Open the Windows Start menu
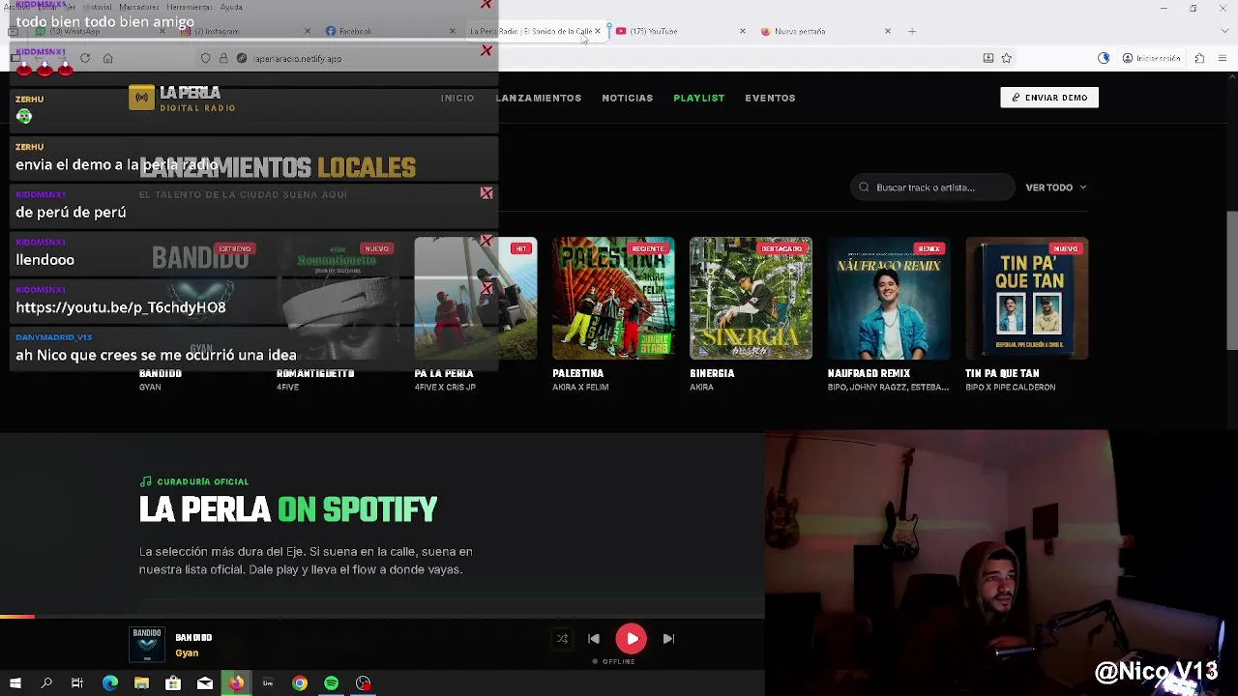Image resolution: width=1238 pixels, height=696 pixels. [15, 683]
